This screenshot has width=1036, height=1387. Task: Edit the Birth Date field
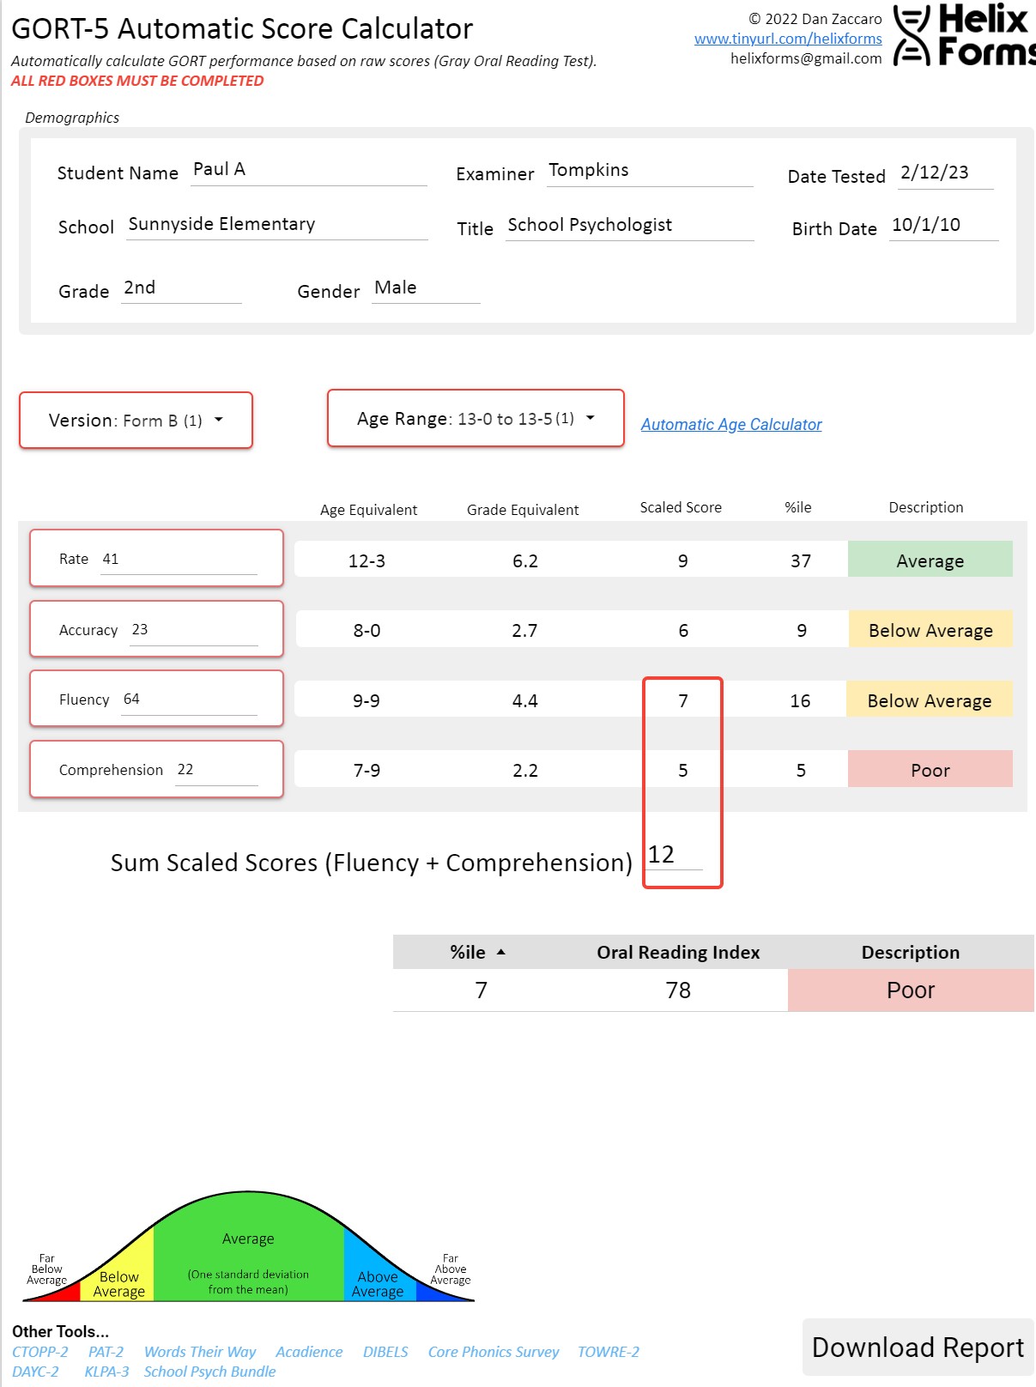click(x=942, y=226)
